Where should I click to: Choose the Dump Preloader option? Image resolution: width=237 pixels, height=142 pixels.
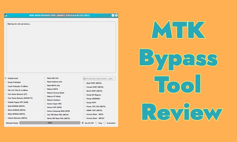tap(6, 82)
